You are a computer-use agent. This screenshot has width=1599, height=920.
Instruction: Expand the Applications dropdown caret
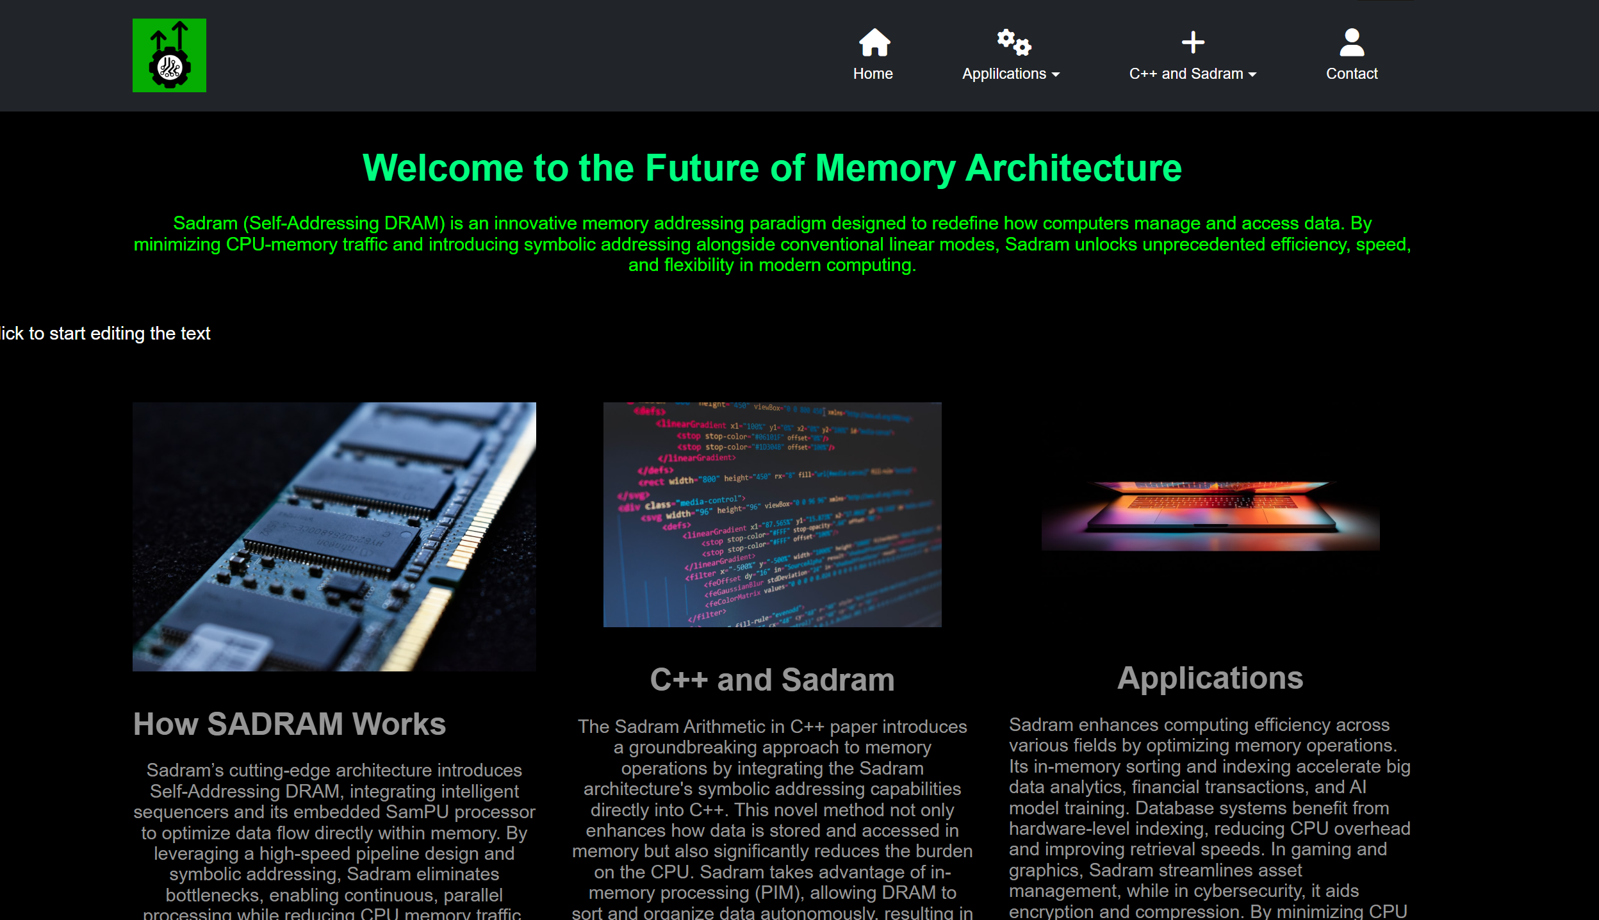(x=1056, y=74)
